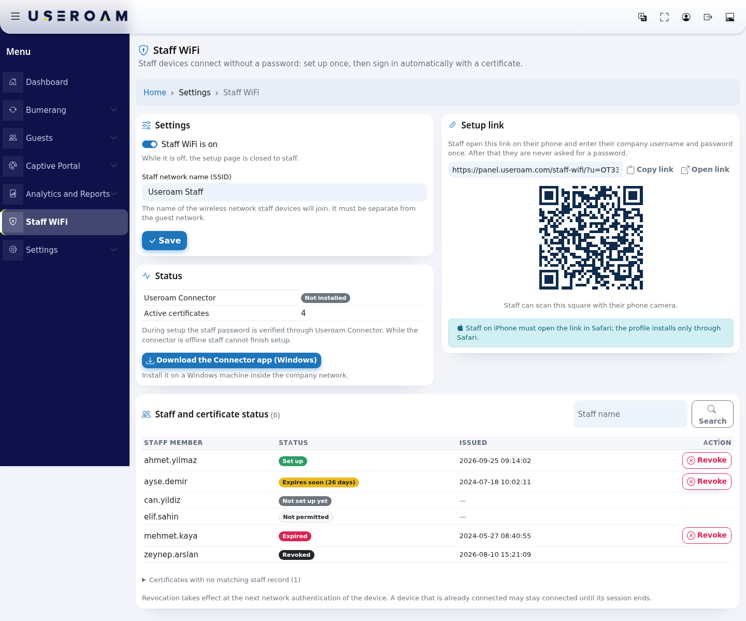The image size is (746, 621).
Task: Click the Analytics and Reports chart icon
Action: [x=13, y=194]
